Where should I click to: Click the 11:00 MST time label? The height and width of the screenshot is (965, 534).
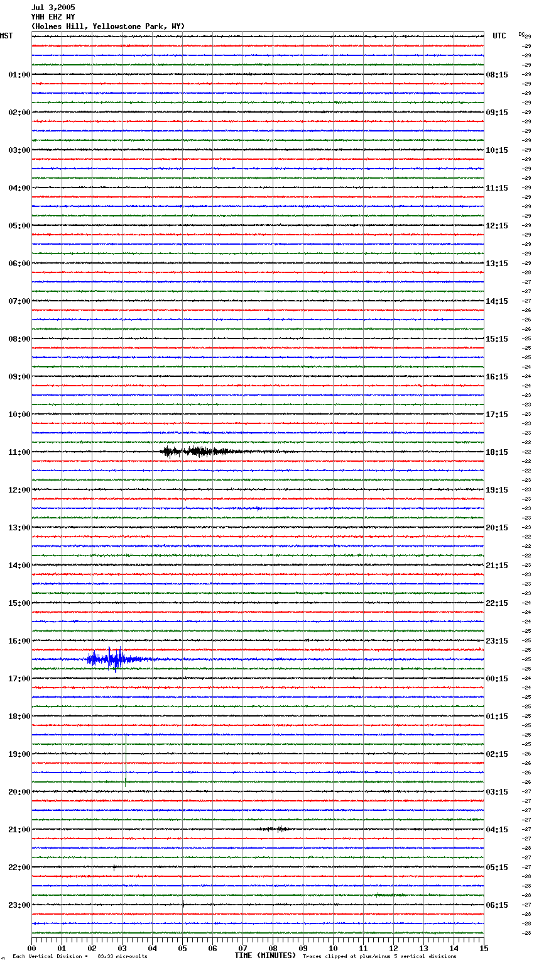click(x=19, y=452)
